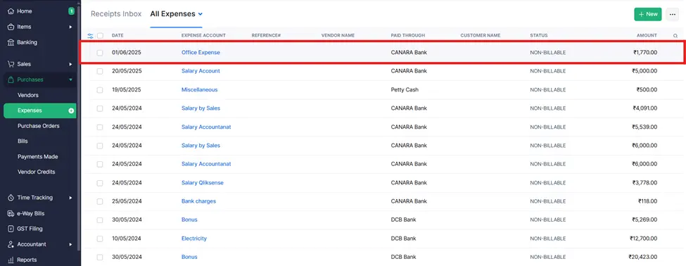The width and height of the screenshot is (686, 266).
Task: Open the more options ellipsis button
Action: 673,14
